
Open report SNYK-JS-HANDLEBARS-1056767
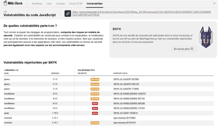pos(130,94)
